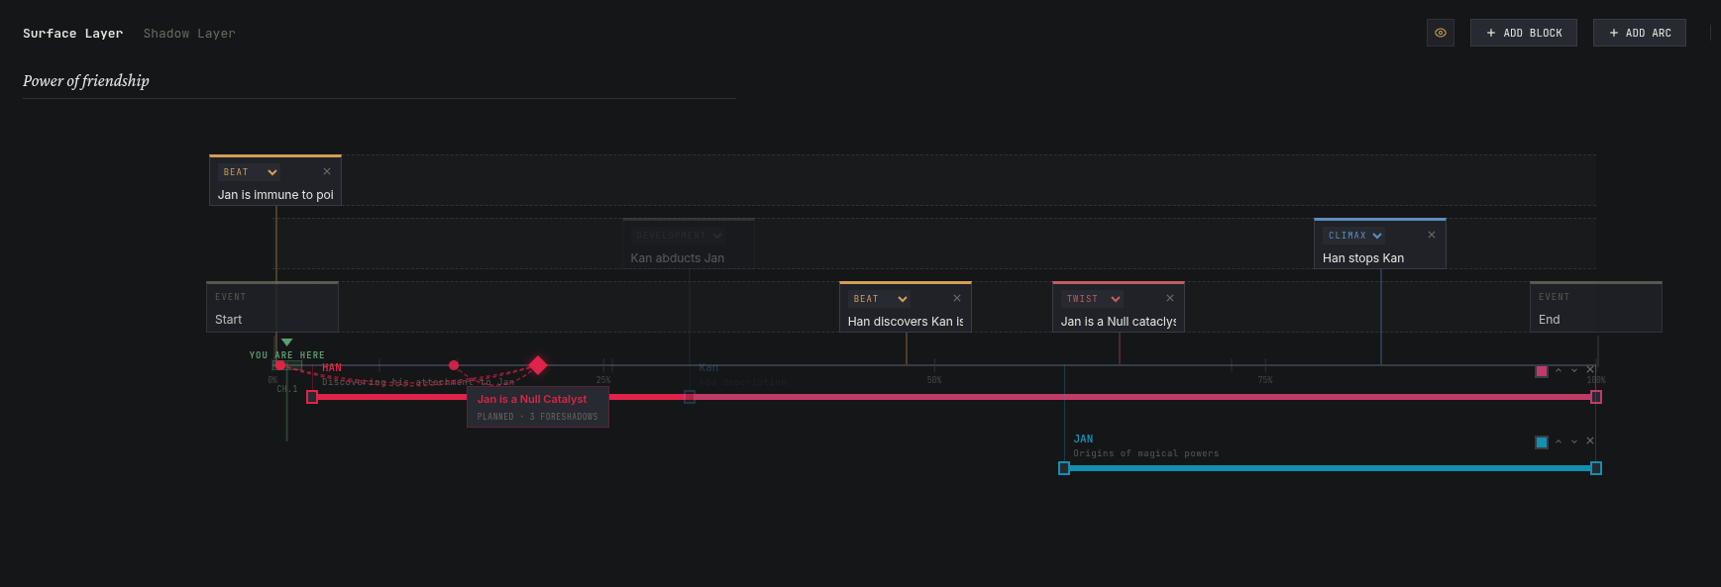Delete the HAN arc
Image resolution: width=1721 pixels, height=587 pixels.
tap(1590, 370)
